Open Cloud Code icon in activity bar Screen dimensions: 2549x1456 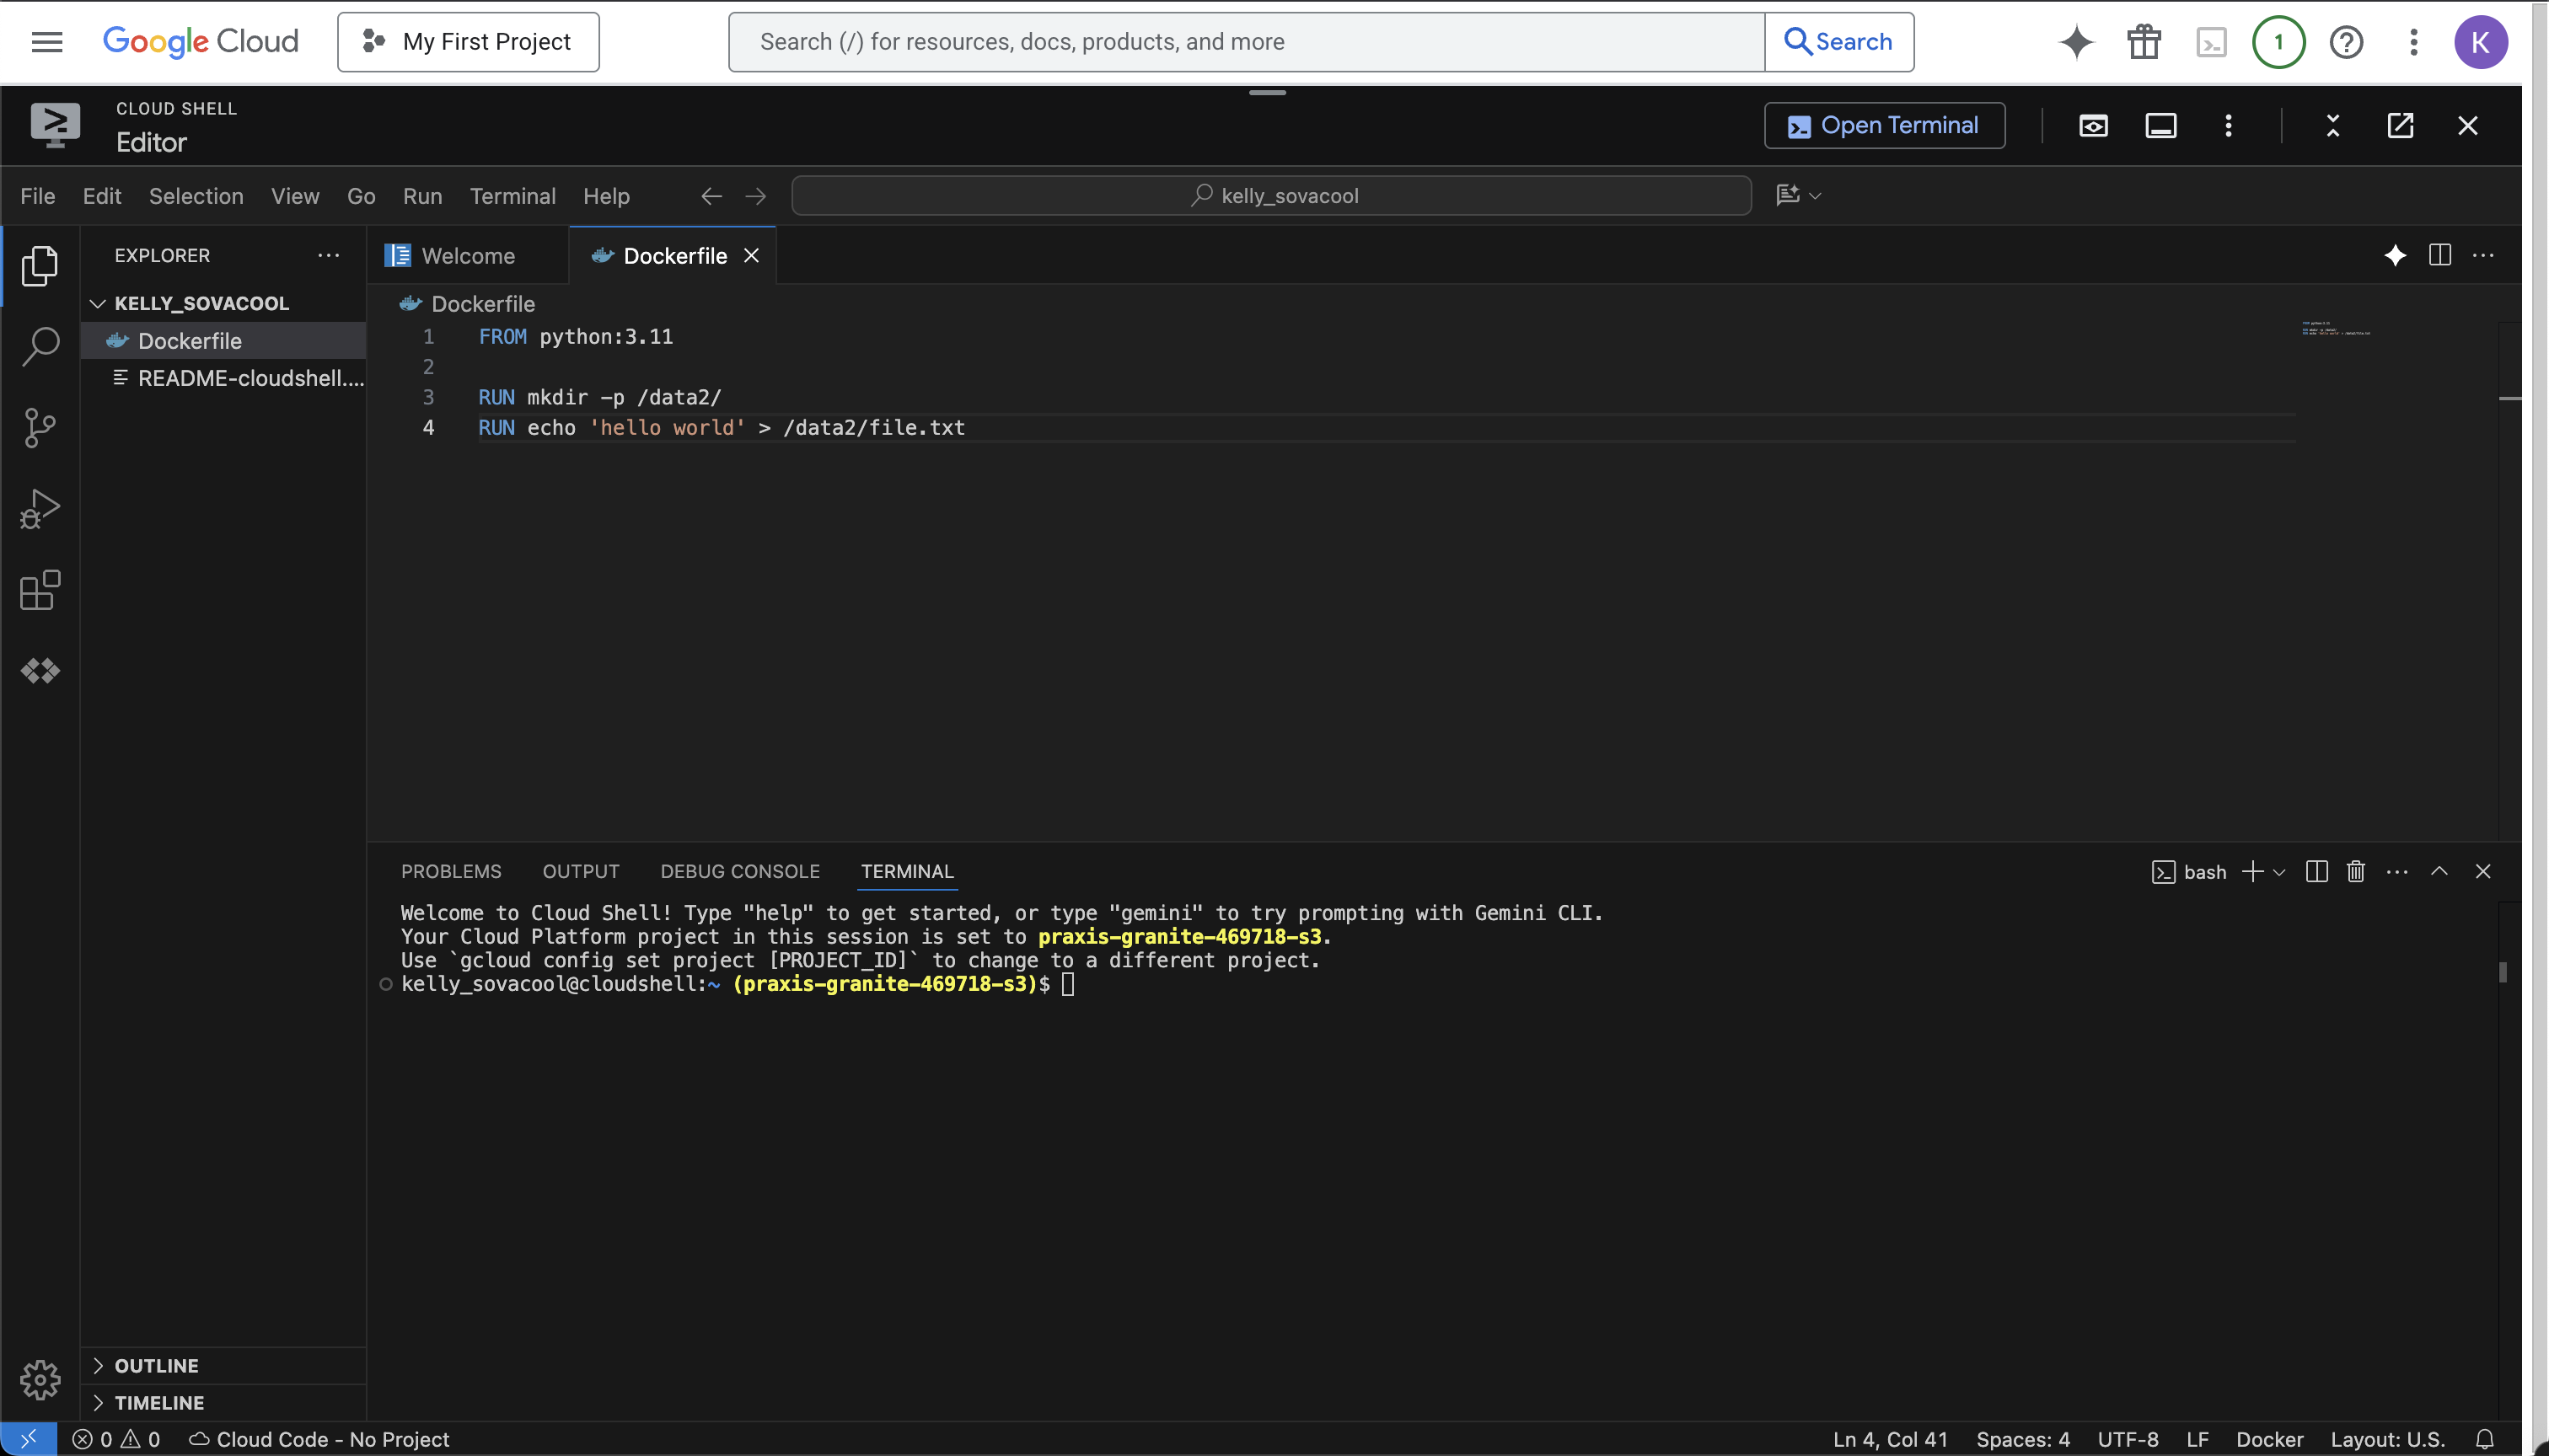coord(40,671)
